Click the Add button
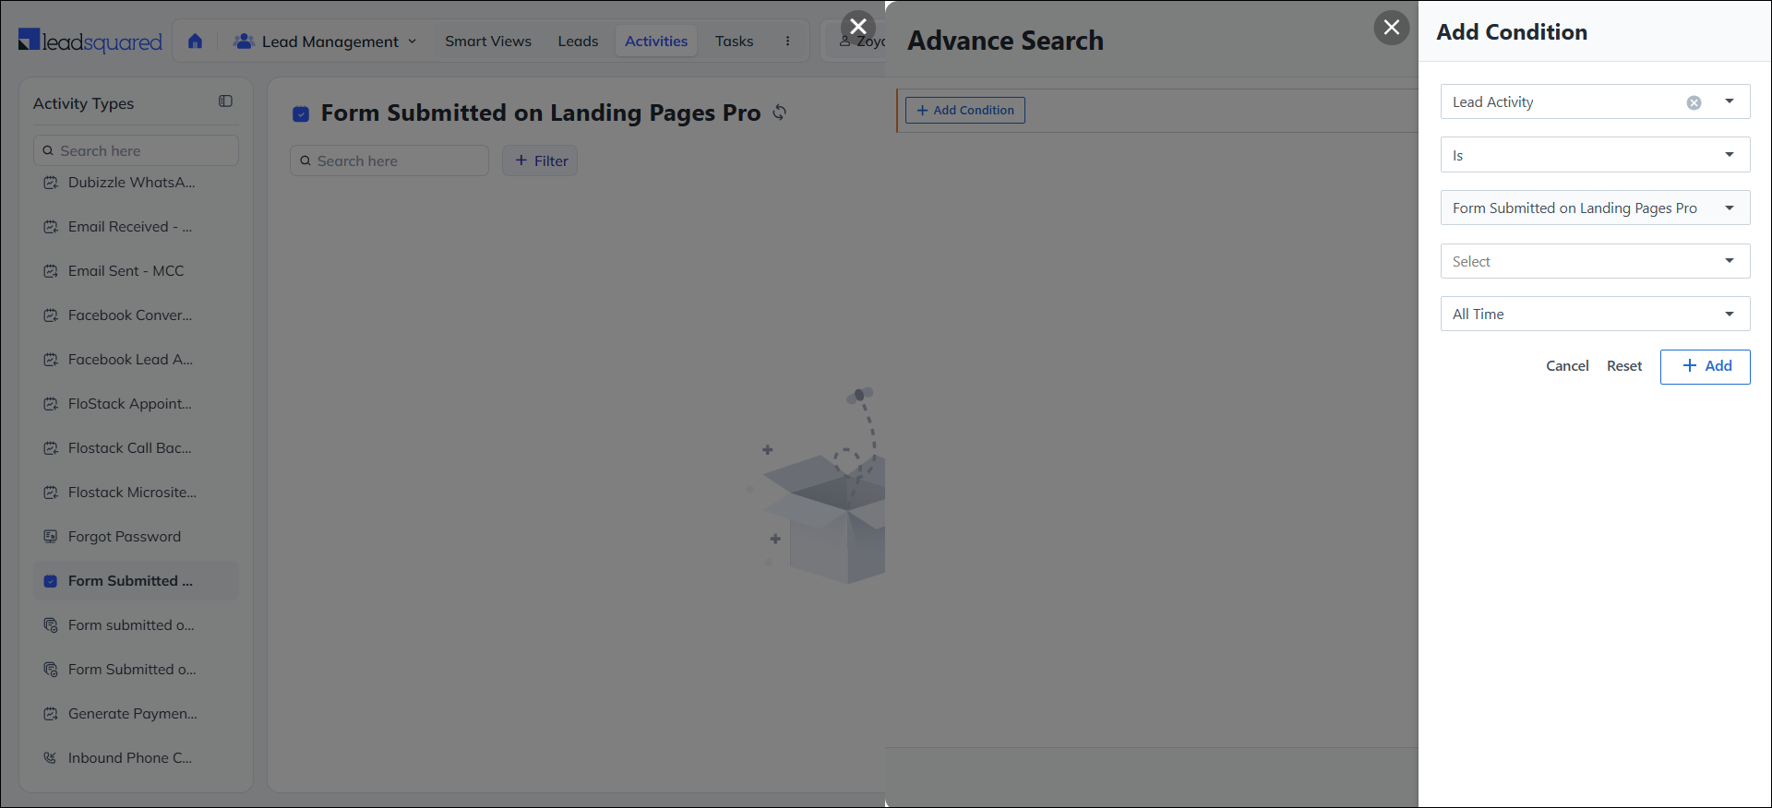Viewport: 1772px width, 808px height. click(x=1706, y=366)
